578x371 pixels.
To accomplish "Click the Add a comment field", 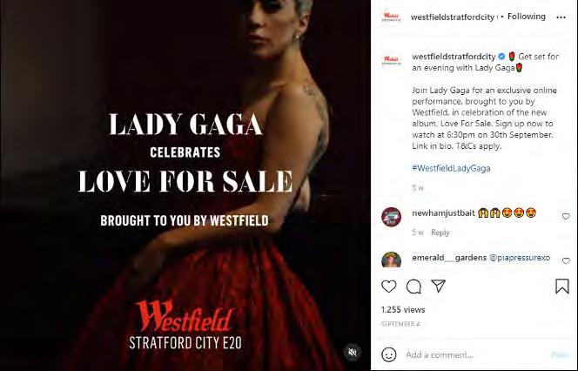I will coord(475,354).
